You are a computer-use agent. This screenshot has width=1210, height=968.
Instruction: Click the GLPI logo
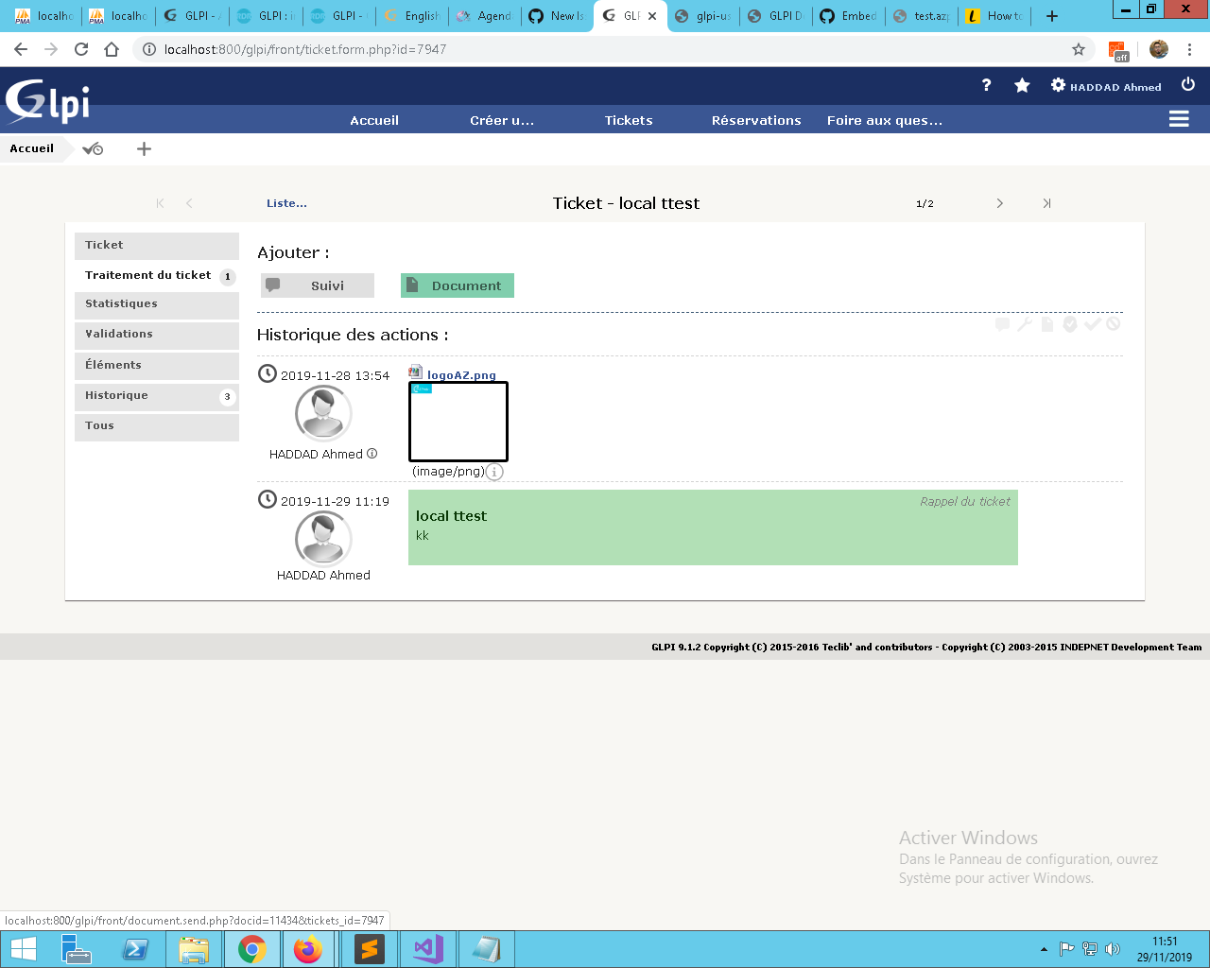47,100
